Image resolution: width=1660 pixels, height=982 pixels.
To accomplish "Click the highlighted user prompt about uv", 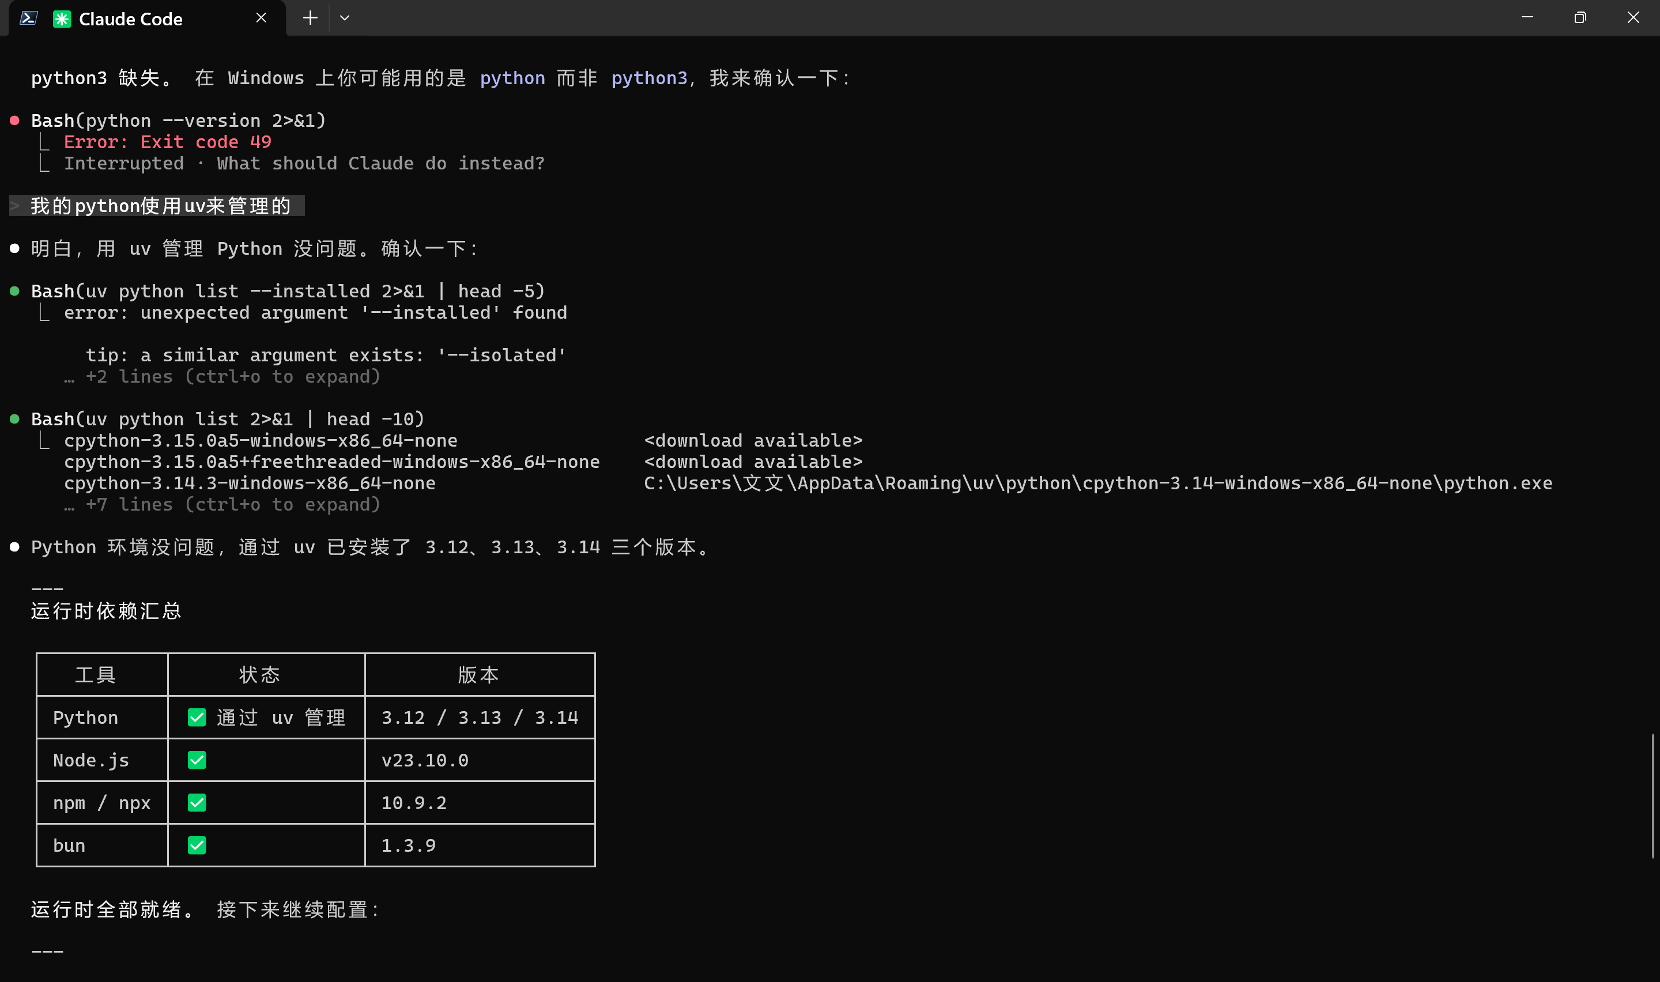I will pyautogui.click(x=160, y=206).
